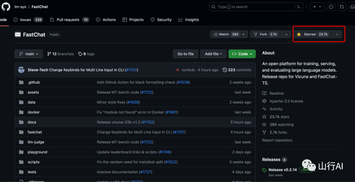Click the GitHub logo icon
The height and width of the screenshot is (182, 355).
pyautogui.click(x=6, y=7)
